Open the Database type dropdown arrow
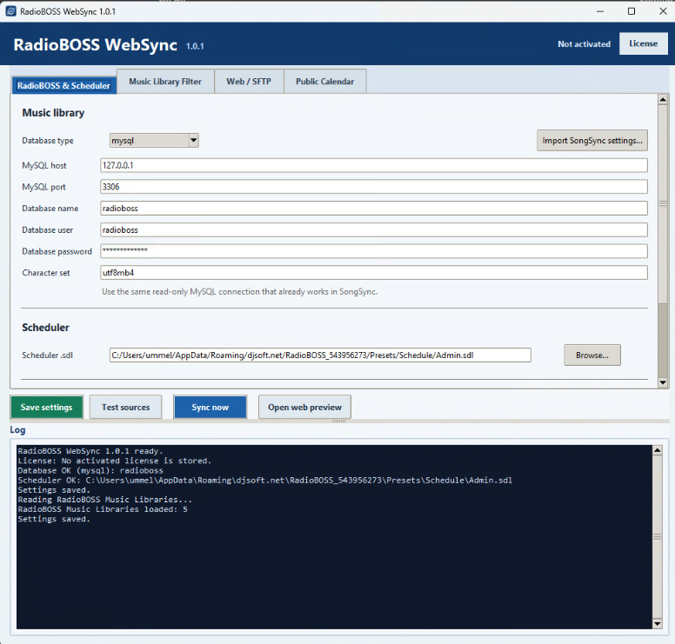The width and height of the screenshot is (675, 644). click(193, 140)
